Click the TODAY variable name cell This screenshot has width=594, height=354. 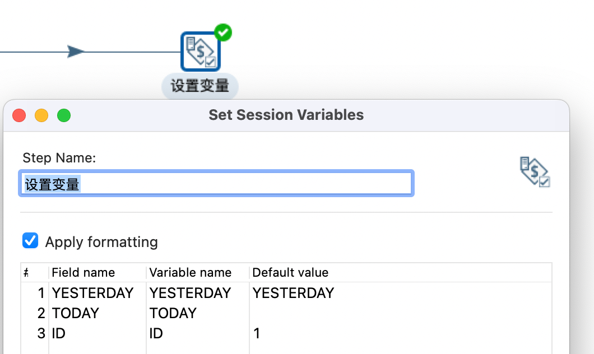coord(173,313)
